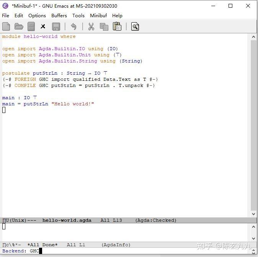Click 'COMPILE' pragma keyword

(x=25, y=85)
